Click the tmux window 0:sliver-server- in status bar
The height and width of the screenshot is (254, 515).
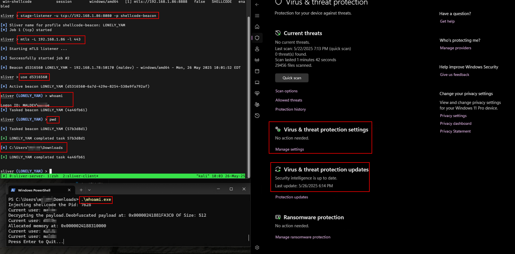tap(27, 176)
